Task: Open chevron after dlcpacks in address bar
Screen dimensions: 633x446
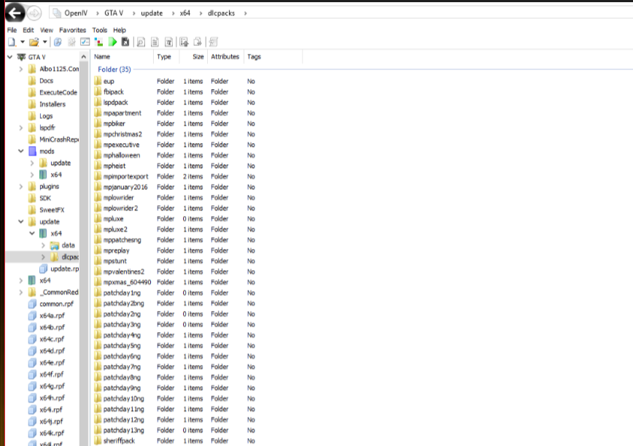Action: coord(246,13)
